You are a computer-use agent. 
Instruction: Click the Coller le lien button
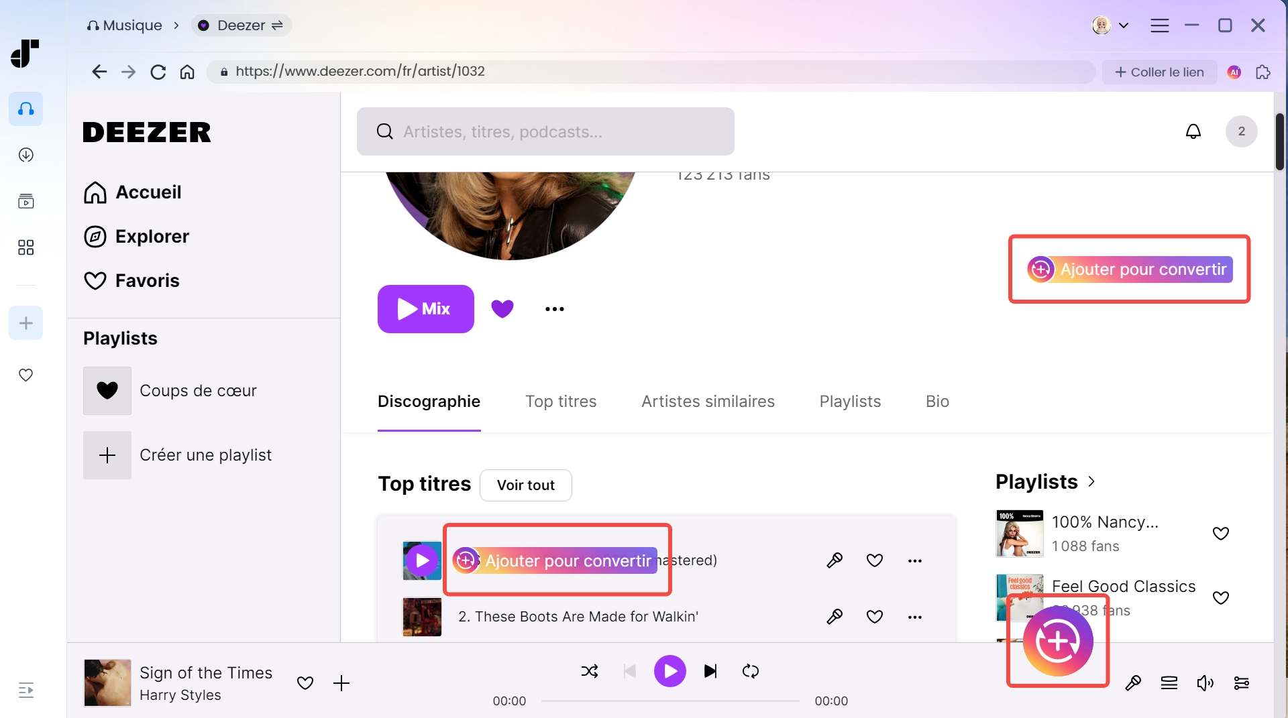(x=1159, y=72)
